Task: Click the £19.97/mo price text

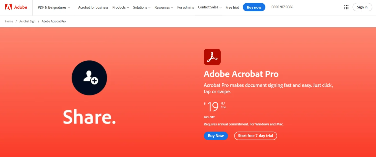Action: (x=215, y=106)
